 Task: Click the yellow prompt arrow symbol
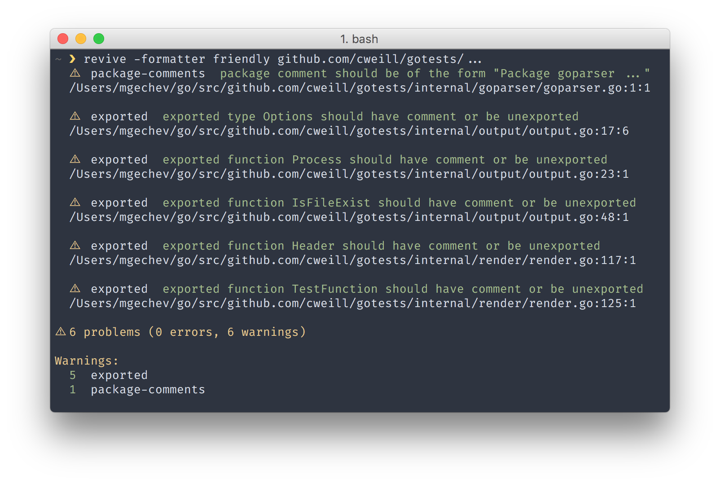click(x=72, y=59)
